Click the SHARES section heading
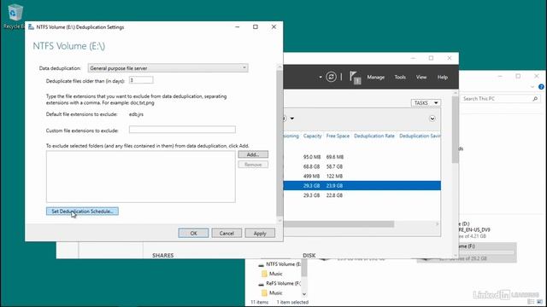Image resolution: width=547 pixels, height=307 pixels. 163,256
